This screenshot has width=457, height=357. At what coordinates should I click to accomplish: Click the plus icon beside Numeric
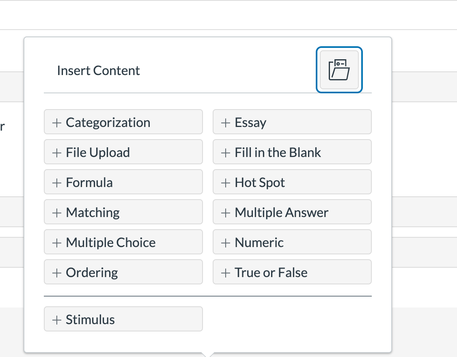point(226,243)
